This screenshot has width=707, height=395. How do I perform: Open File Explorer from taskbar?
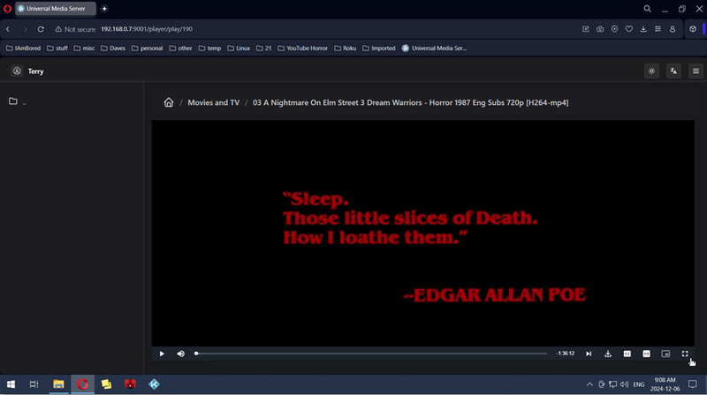(x=58, y=384)
